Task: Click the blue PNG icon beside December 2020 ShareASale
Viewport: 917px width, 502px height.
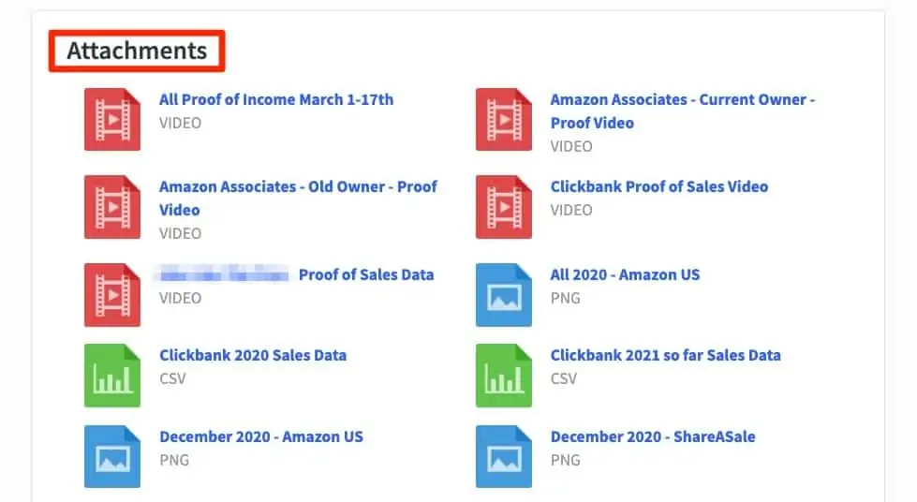Action: point(504,456)
